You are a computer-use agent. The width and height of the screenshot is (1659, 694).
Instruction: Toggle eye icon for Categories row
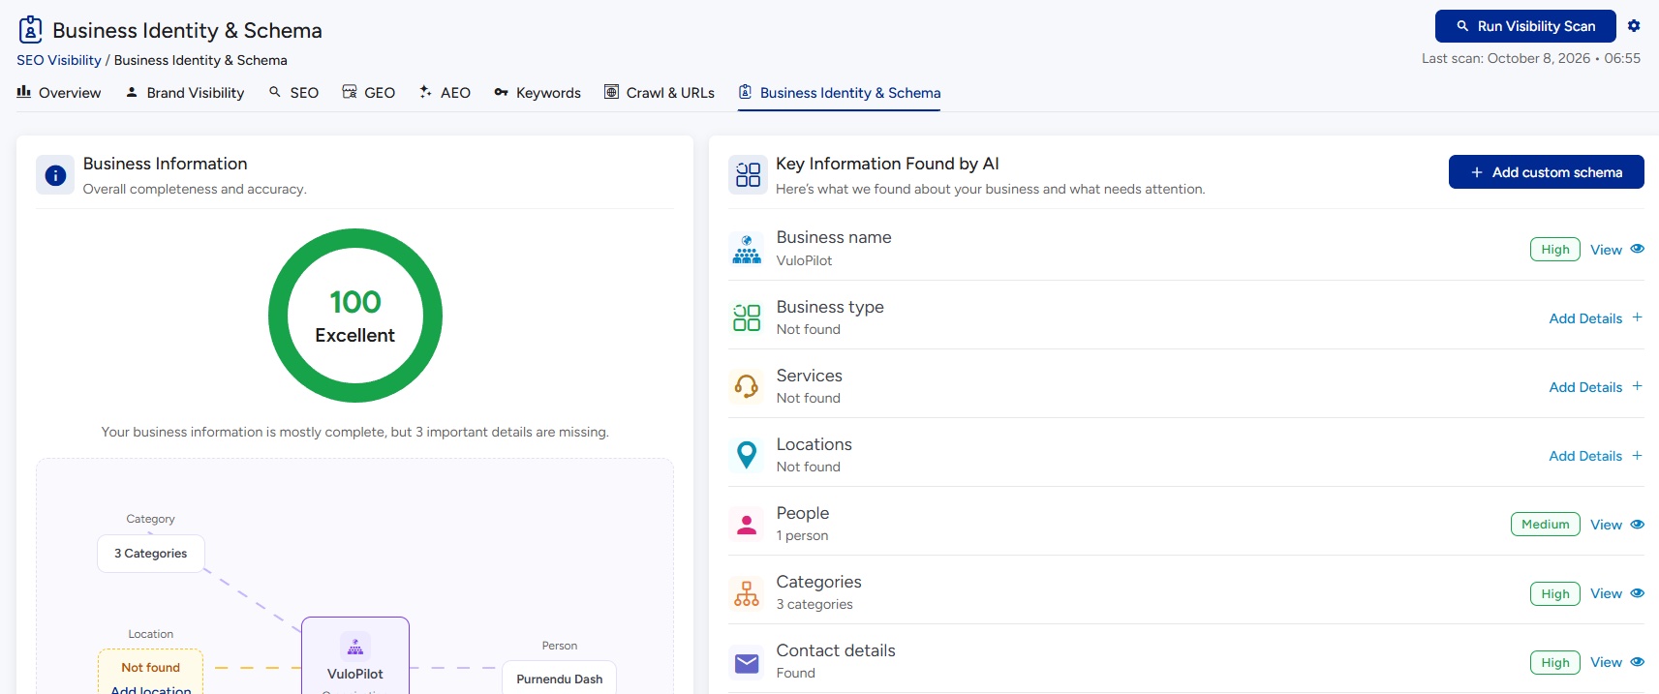coord(1638,592)
